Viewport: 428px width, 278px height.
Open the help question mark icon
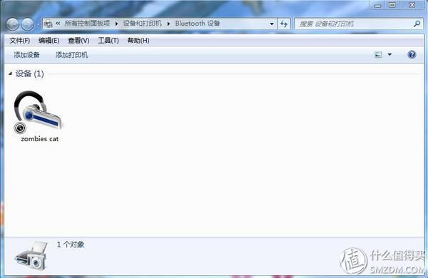pos(412,55)
